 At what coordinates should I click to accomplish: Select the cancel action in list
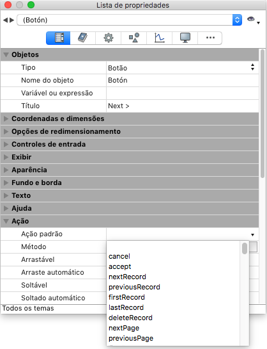pos(119,256)
